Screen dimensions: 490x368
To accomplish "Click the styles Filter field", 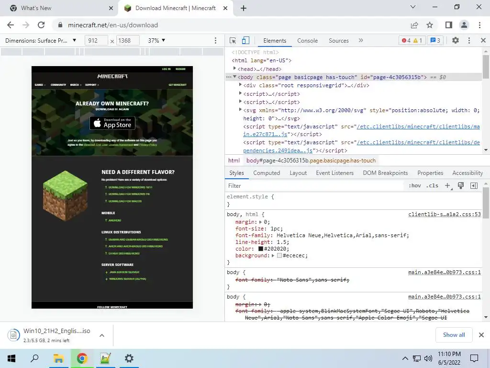I will point(315,185).
